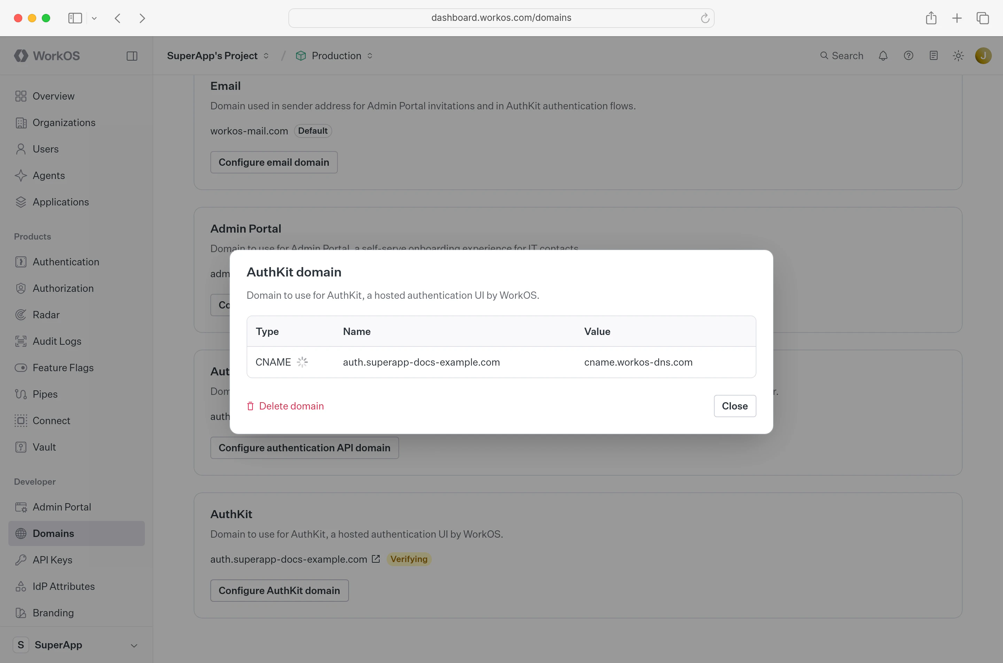
Task: Reload the page in Safari
Action: [705, 18]
